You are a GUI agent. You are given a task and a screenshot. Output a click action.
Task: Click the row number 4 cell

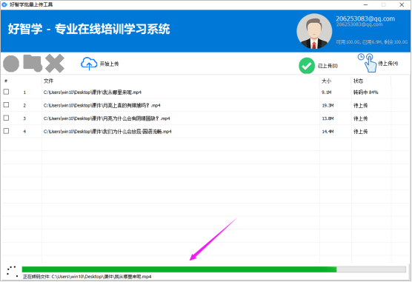[24, 132]
